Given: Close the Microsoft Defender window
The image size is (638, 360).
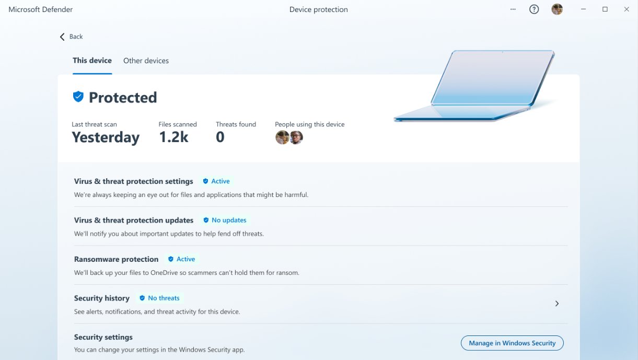Looking at the screenshot, I should [627, 9].
